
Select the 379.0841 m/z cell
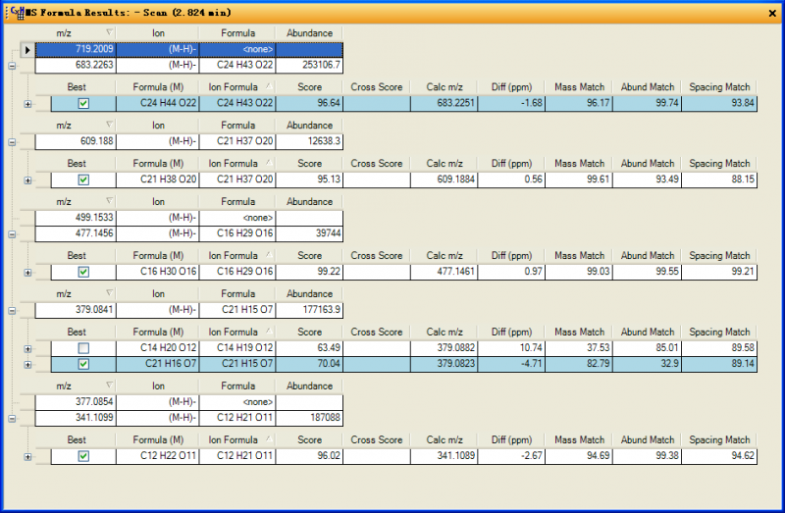[x=76, y=310]
